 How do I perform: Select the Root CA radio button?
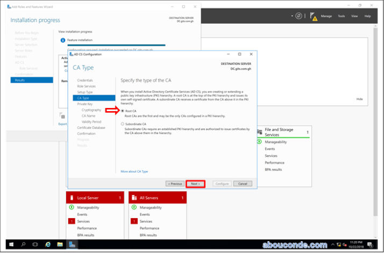[x=123, y=111]
